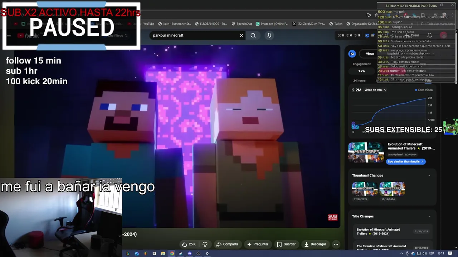Click the Preguntar button
The height and width of the screenshot is (257, 458).
tap(258, 244)
